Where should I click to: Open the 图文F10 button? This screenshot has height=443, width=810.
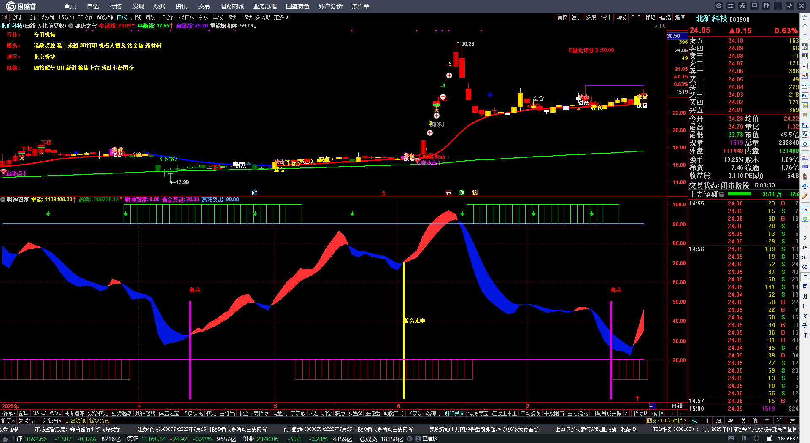(x=656, y=421)
